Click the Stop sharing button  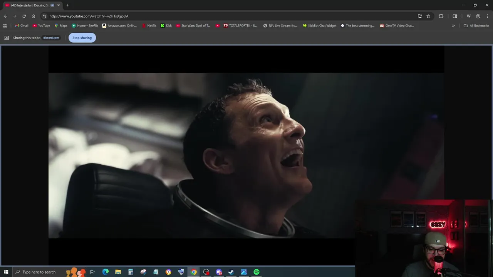tap(82, 38)
